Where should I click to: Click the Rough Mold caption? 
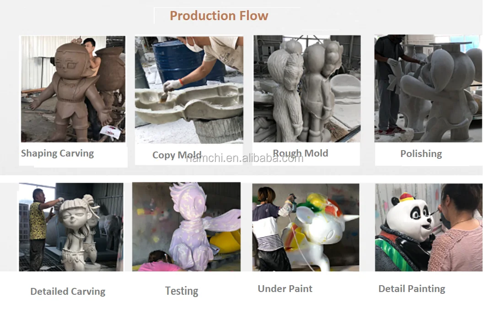click(x=301, y=153)
